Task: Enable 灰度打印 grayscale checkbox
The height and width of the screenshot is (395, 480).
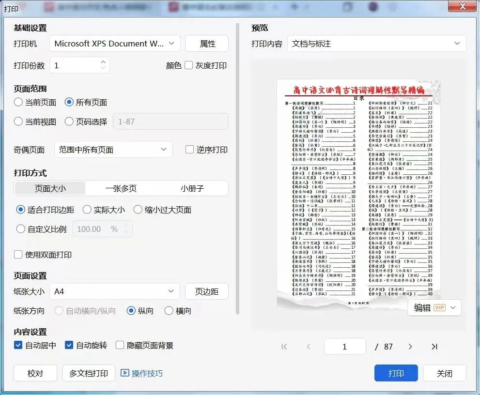Action: click(x=188, y=65)
